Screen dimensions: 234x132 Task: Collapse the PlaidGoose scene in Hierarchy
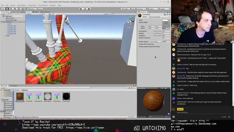coord(1,16)
